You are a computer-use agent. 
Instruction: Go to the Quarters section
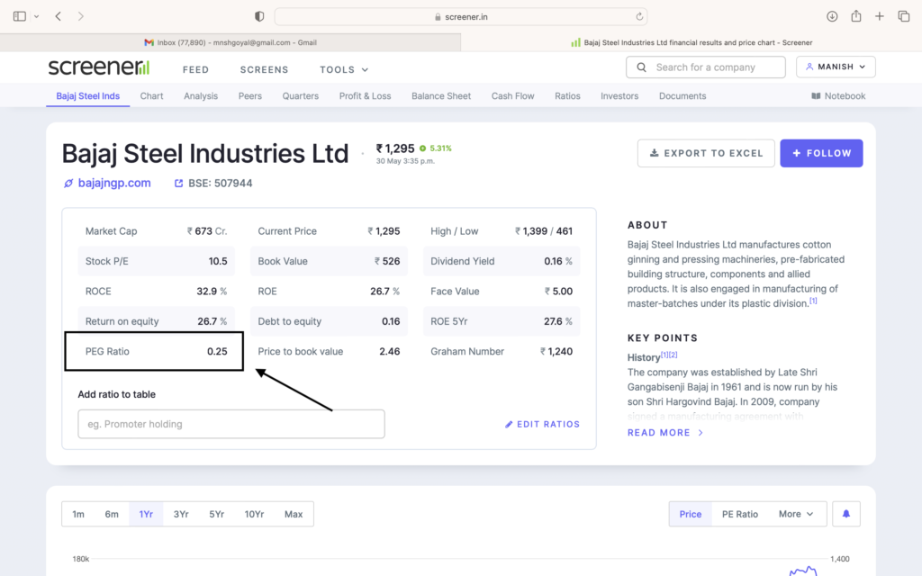coord(301,95)
